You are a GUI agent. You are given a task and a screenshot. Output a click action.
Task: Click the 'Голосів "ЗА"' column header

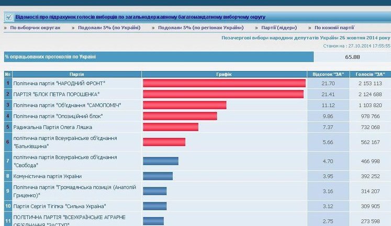370,74
